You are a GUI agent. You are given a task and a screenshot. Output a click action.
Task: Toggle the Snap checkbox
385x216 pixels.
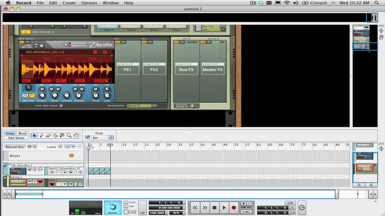pos(88,137)
